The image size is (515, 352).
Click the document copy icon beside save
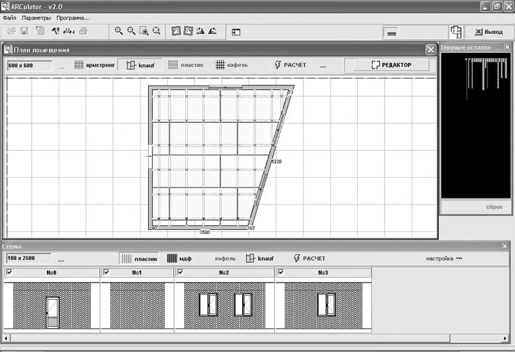[x=40, y=31]
